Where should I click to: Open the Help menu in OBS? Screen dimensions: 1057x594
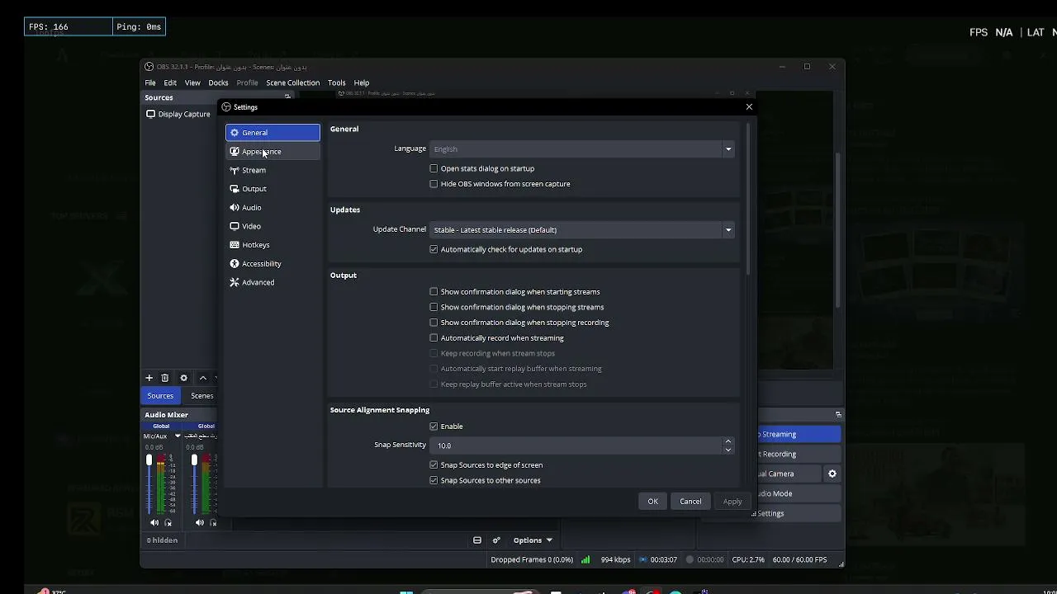click(x=362, y=83)
